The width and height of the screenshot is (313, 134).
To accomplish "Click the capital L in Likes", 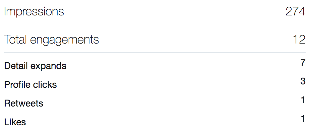I will click(6, 122).
